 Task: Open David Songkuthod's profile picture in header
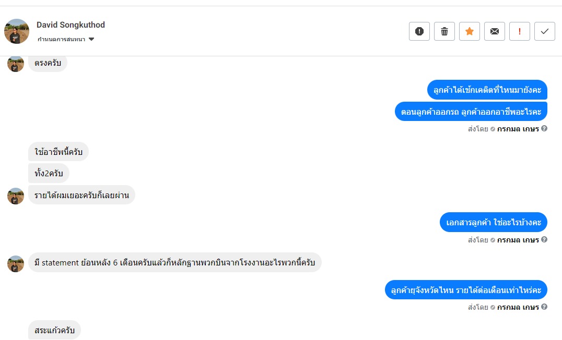pos(17,31)
